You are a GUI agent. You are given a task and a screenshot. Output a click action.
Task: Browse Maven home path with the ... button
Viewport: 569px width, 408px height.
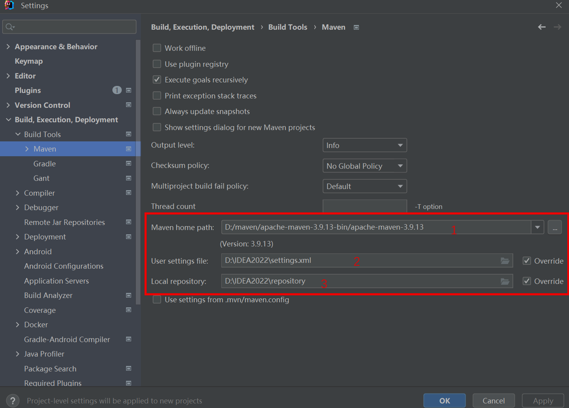(555, 227)
